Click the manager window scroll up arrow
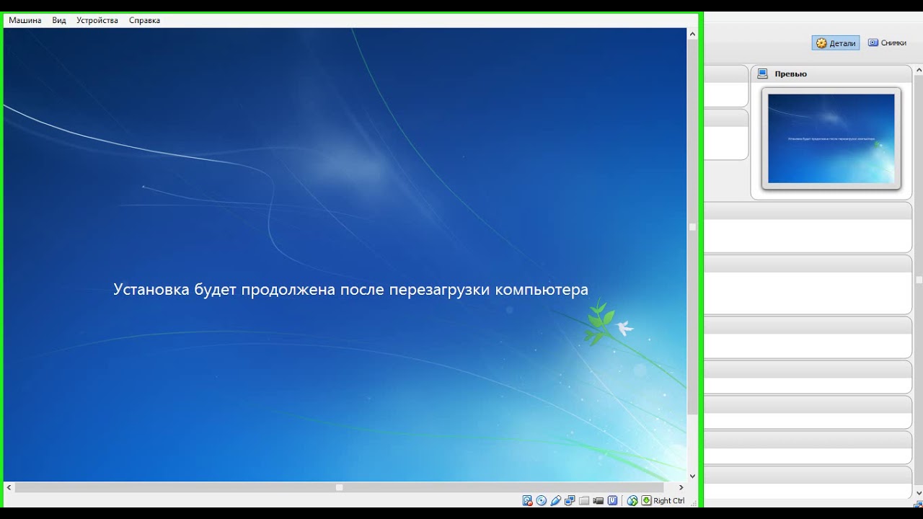Screen dimensions: 923x519 pyautogui.click(x=919, y=70)
